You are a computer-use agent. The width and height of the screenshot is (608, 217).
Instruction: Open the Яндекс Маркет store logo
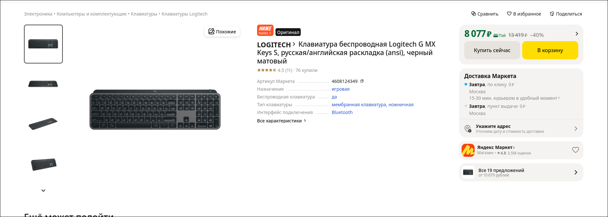point(468,150)
